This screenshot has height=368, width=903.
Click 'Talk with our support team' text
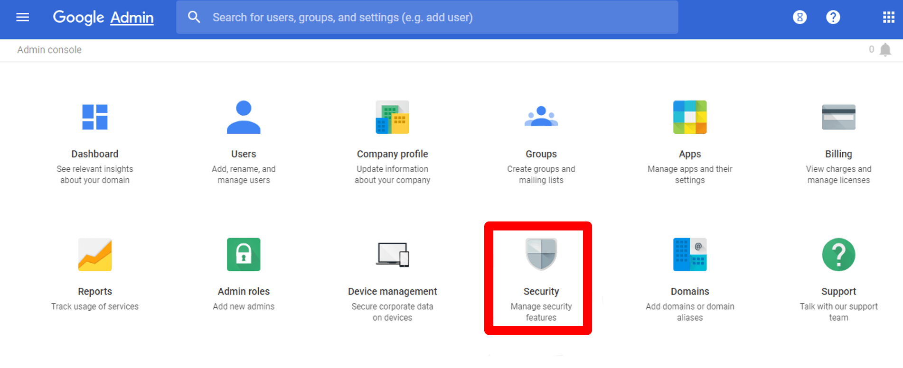[838, 312]
